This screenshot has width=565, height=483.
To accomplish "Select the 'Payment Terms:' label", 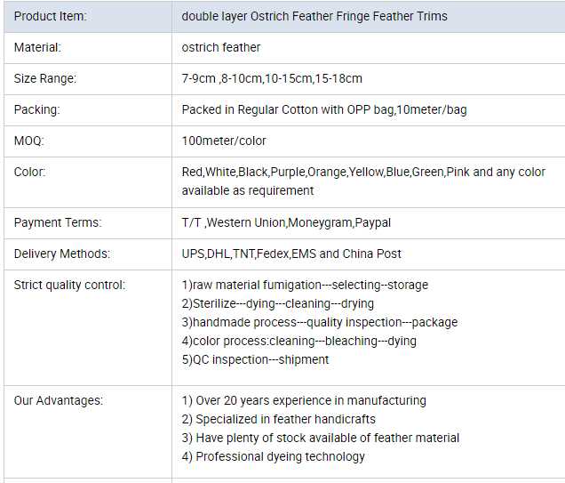I will (58, 222).
